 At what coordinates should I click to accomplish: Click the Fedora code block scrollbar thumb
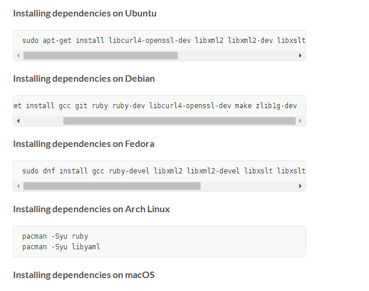coord(111,186)
